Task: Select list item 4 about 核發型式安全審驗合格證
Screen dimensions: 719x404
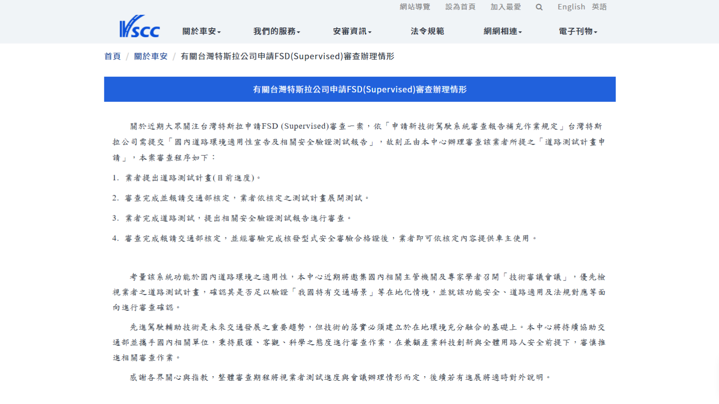Action: (x=324, y=238)
